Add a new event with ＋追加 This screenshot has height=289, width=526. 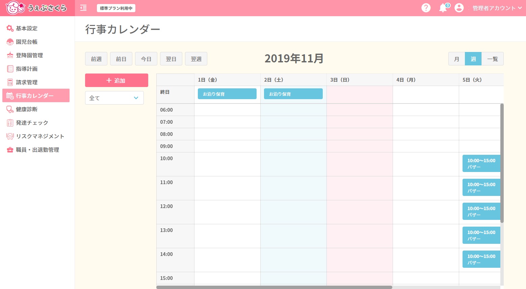tap(116, 80)
